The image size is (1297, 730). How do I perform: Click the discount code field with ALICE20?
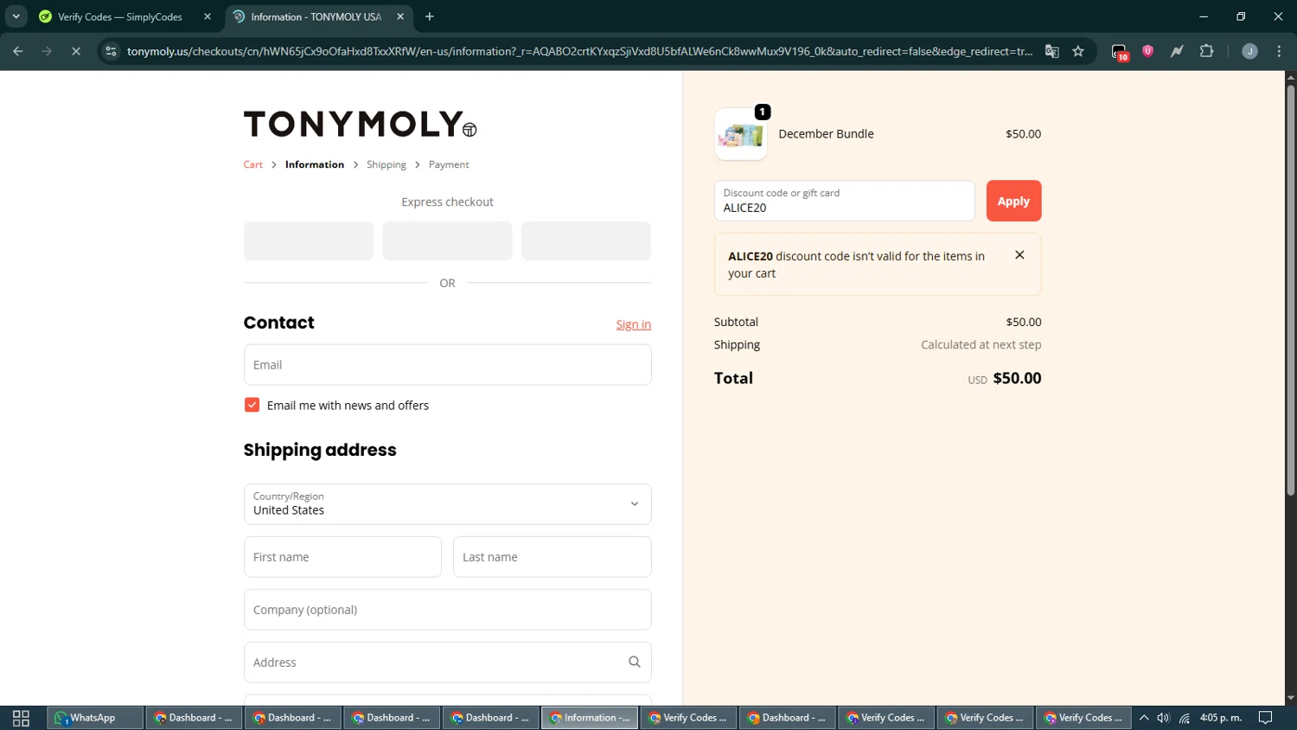tap(844, 201)
